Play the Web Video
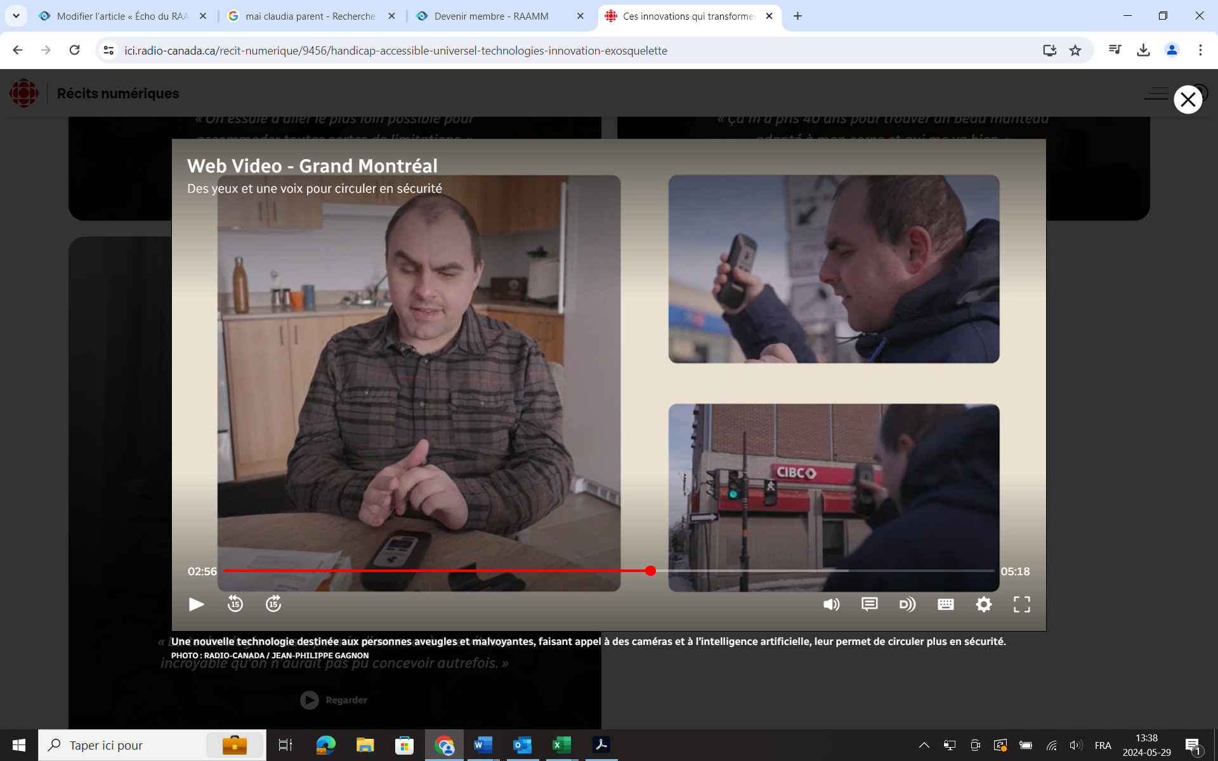Image resolution: width=1218 pixels, height=761 pixels. pos(196,604)
